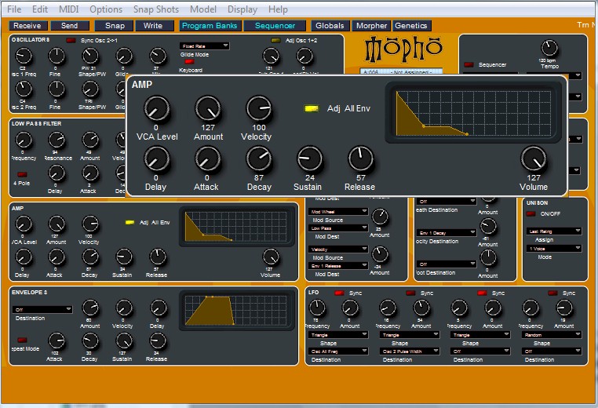Click the Osc 1 Shape/PW knob showing PW 31
This screenshot has width=598, height=408.
(x=90, y=56)
